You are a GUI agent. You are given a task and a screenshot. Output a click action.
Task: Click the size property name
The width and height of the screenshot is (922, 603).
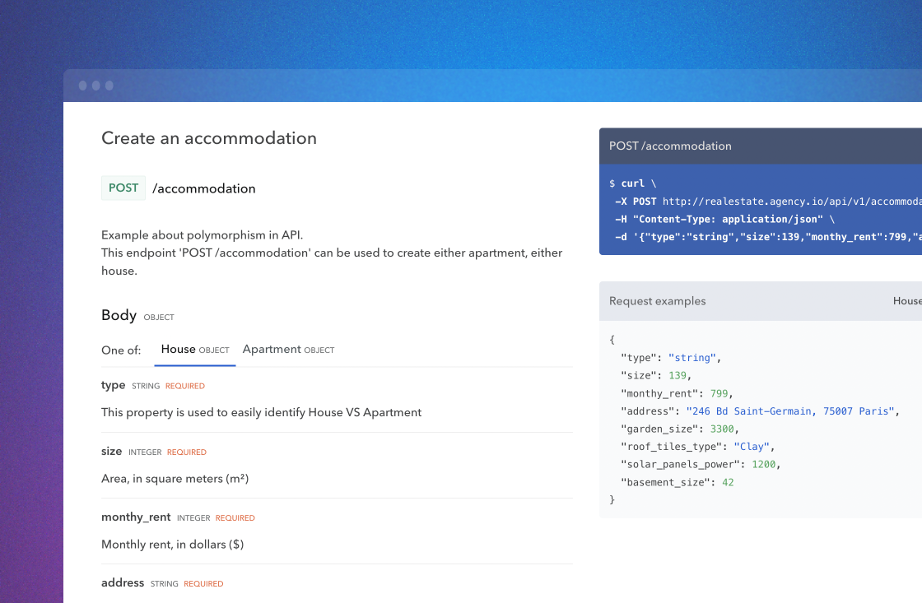[111, 451]
